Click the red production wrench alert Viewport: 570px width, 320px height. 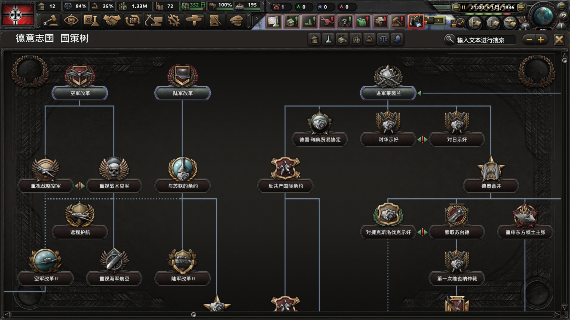click(x=327, y=21)
